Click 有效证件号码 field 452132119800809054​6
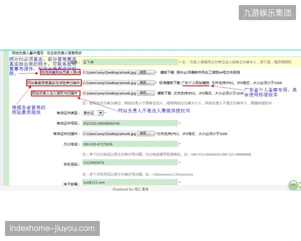Screen dimensions: 301x241 (x=130, y=123)
